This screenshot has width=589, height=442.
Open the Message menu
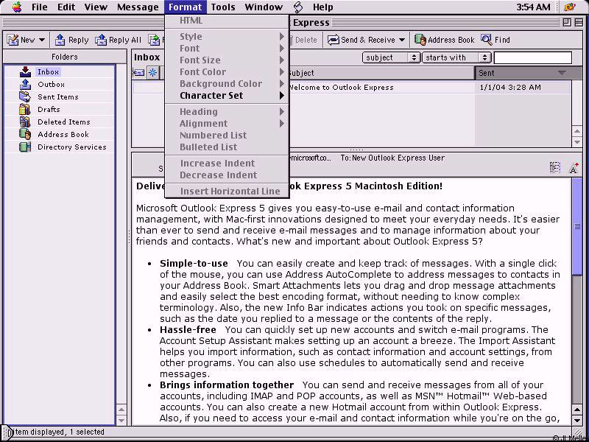[138, 7]
